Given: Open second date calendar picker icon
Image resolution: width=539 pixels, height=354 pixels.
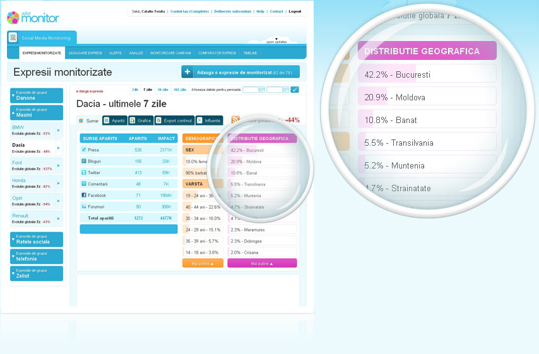Looking at the screenshot, I should (x=286, y=90).
